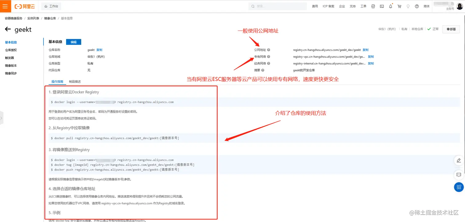This screenshot has width=465, height=222.
Task: Click help icon beside 公网地址
Action: click(x=268, y=50)
